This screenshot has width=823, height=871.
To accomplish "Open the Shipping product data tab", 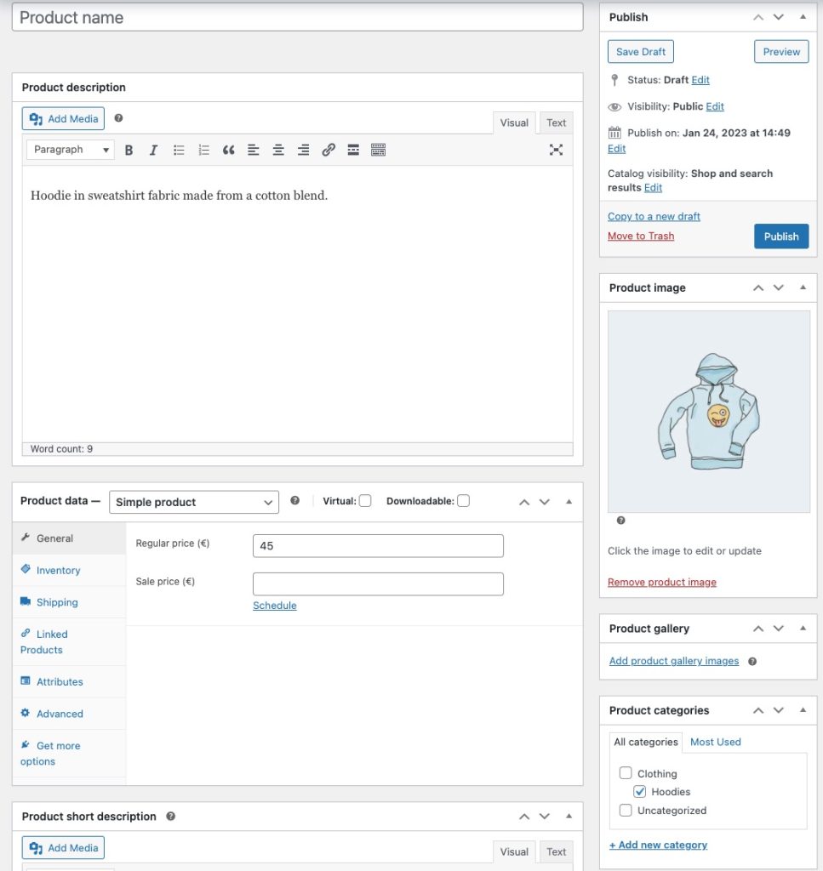I will [x=70, y=602].
